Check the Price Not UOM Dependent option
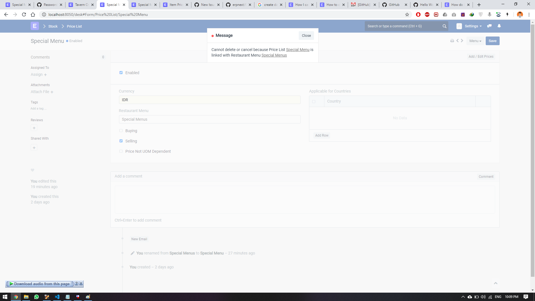Viewport: 535px width, 301px height. tap(121, 151)
